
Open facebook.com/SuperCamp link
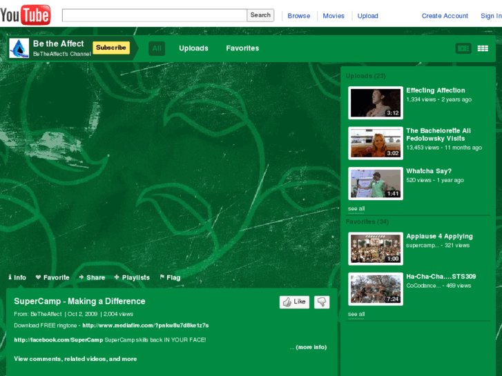59,340
